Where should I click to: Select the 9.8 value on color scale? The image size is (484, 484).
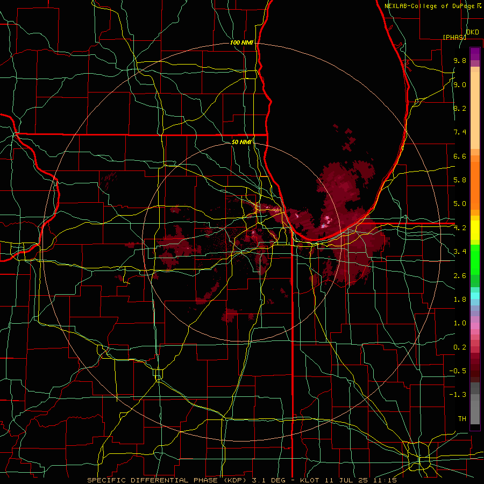tap(460, 60)
